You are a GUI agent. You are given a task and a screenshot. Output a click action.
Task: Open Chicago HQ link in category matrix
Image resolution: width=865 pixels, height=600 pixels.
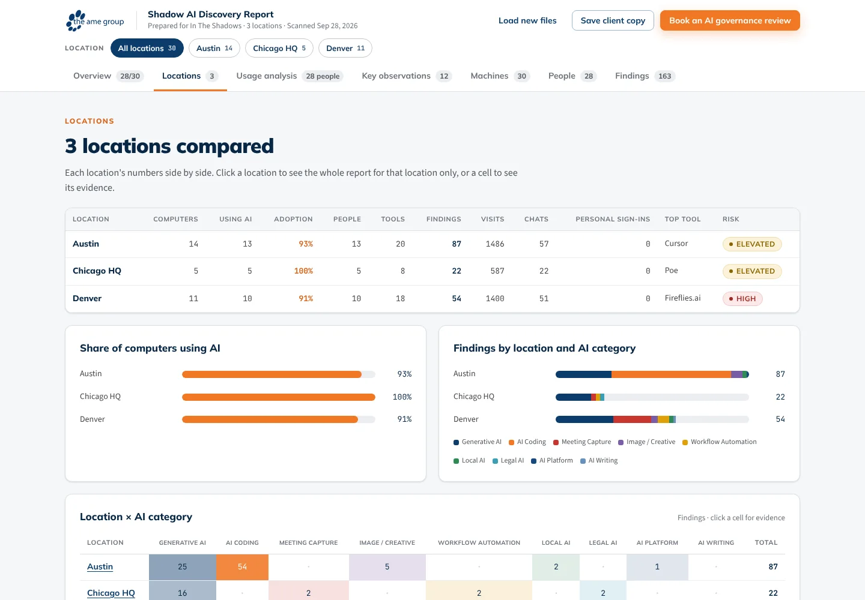pyautogui.click(x=111, y=593)
